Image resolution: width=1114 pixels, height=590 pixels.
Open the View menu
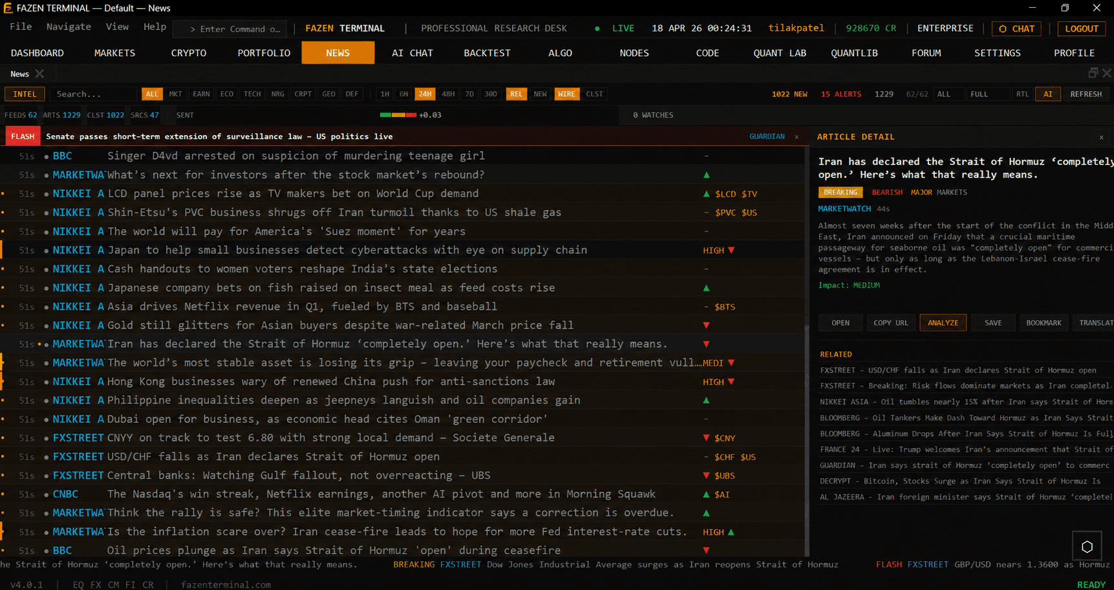tap(117, 27)
